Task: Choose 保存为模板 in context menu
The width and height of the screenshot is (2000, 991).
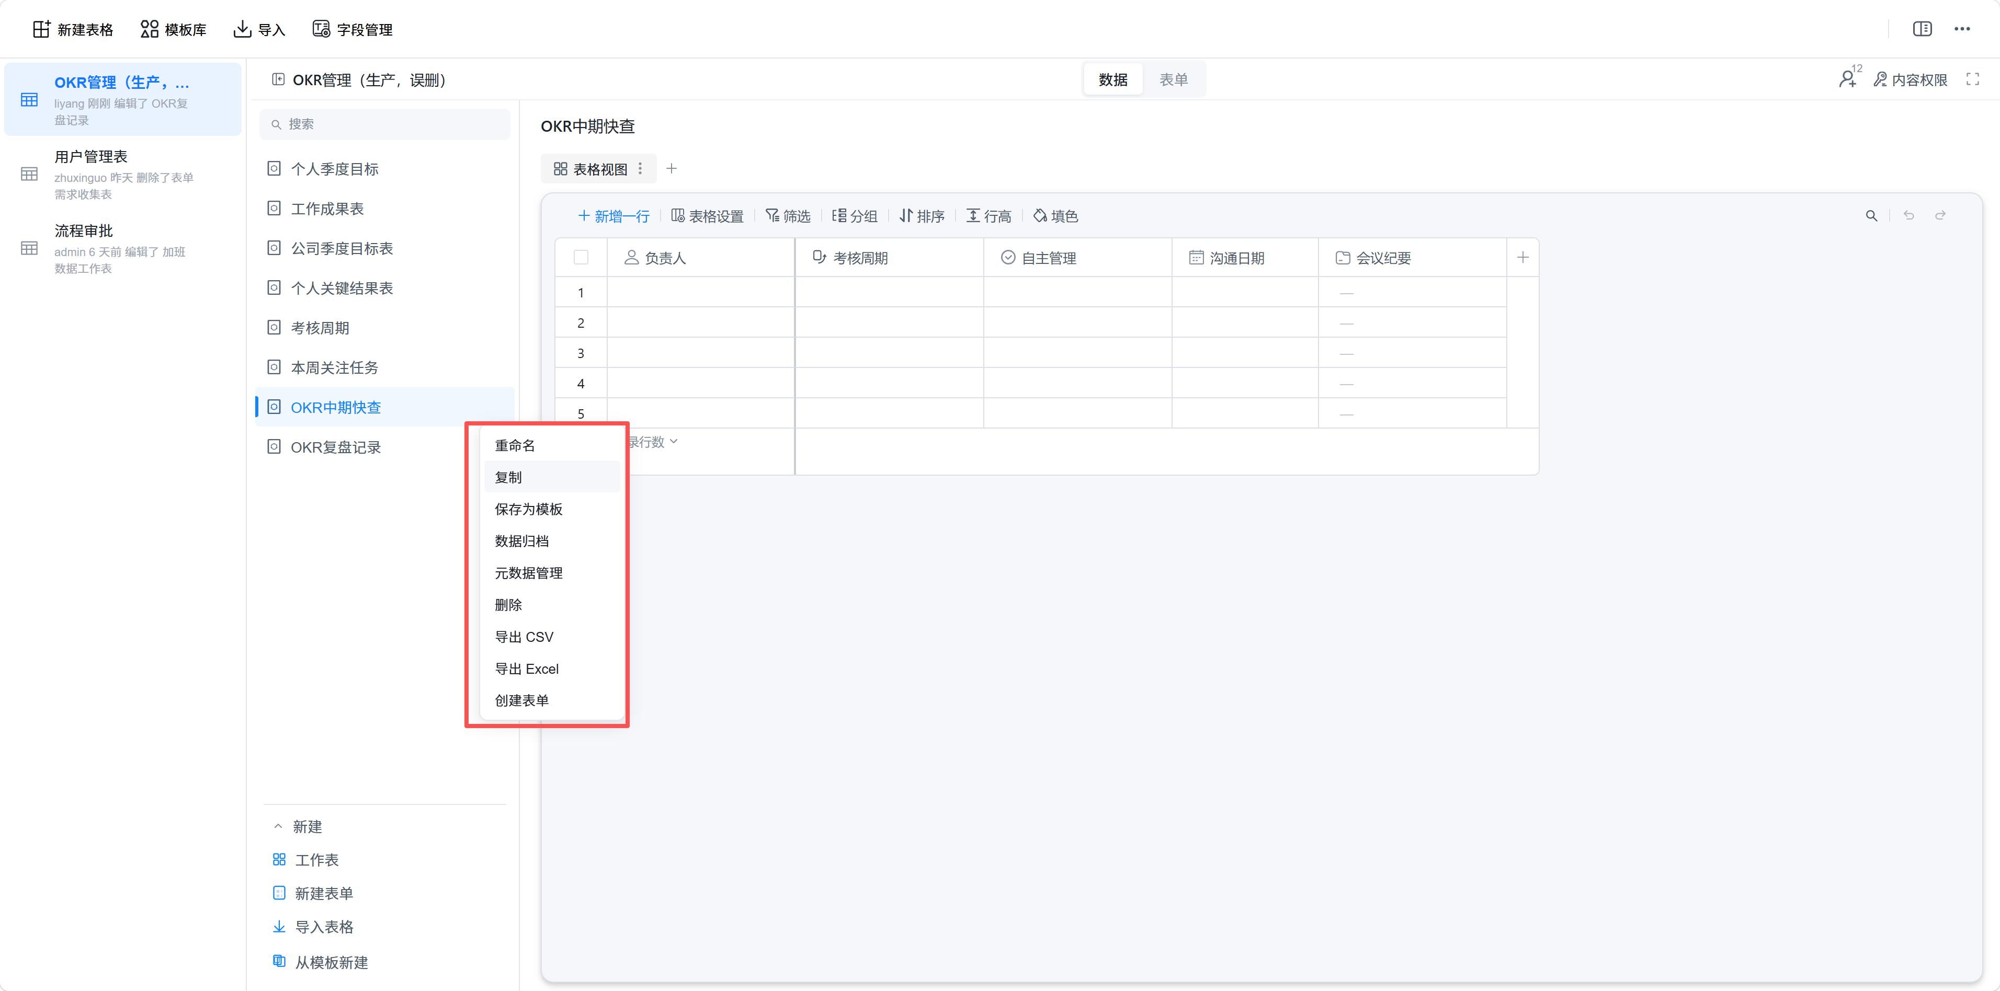Action: tap(552, 509)
